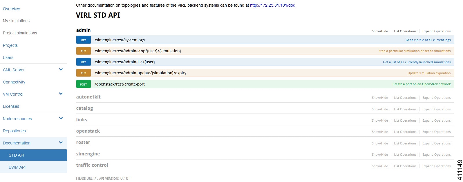Expand the CML Server sidebar chevron
The height and width of the screenshot is (182, 463).
click(x=61, y=70)
